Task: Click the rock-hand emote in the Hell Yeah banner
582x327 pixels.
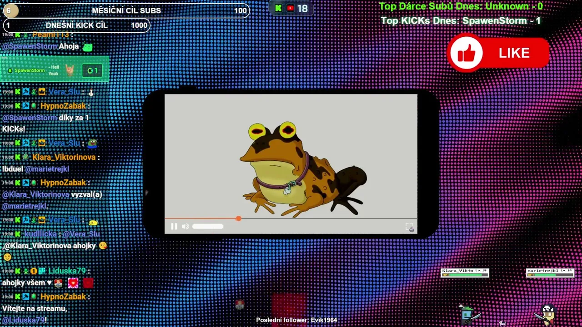Action: [x=70, y=70]
